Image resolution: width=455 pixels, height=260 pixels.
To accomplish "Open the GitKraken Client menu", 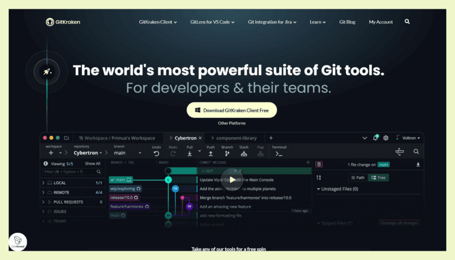I will coord(158,22).
